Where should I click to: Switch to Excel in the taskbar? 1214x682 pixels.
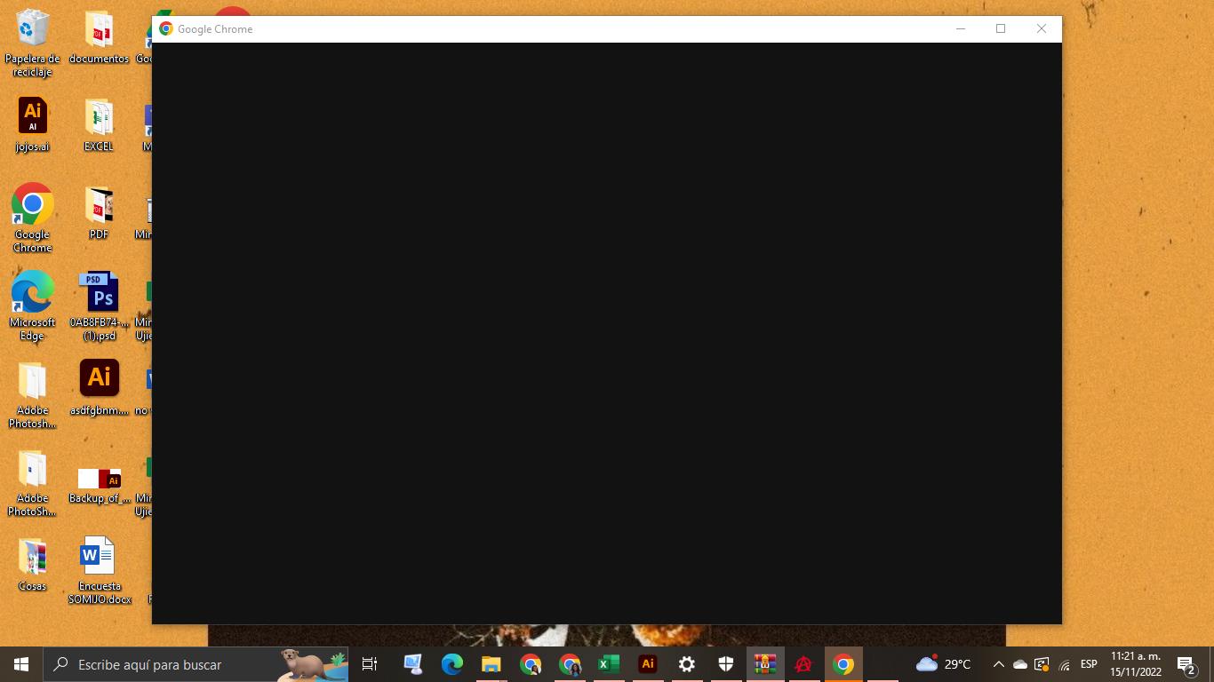tap(609, 664)
